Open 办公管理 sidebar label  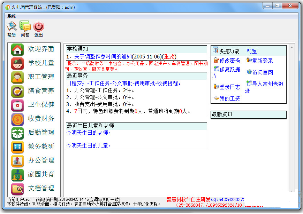click(41, 160)
